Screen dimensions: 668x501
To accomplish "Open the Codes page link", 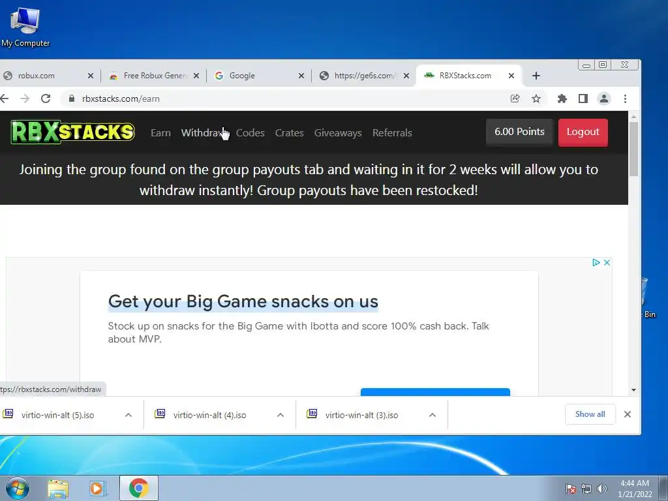I will point(250,133).
